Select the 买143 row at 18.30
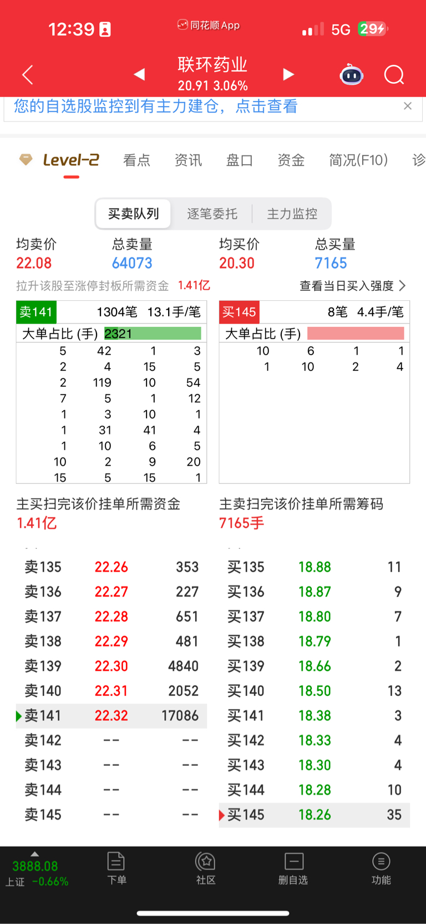 [315, 765]
